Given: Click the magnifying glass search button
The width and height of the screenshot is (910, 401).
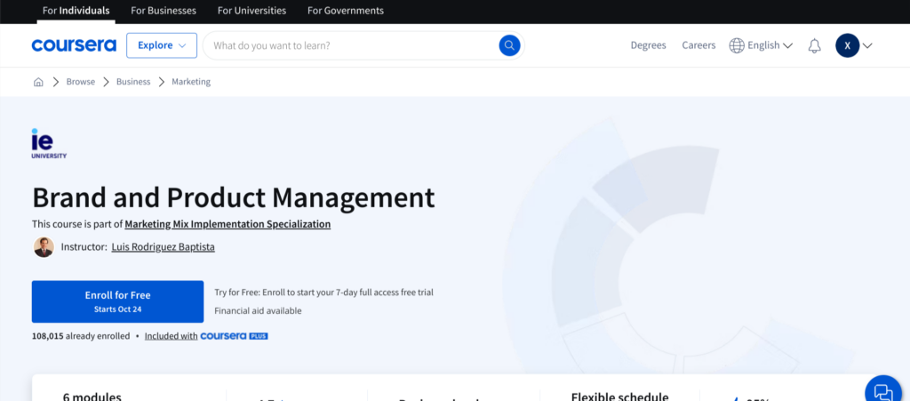Looking at the screenshot, I should click(x=509, y=45).
